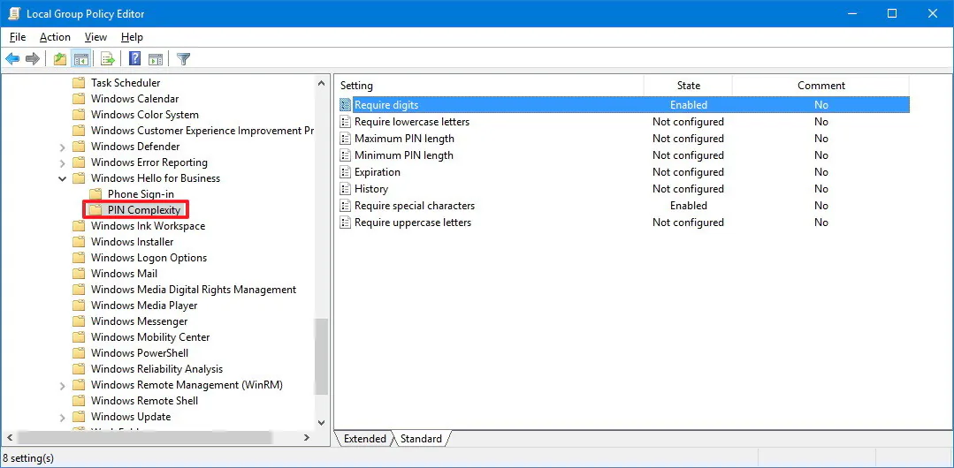Click the Require digits policy icon
This screenshot has width=954, height=468.
(346, 105)
